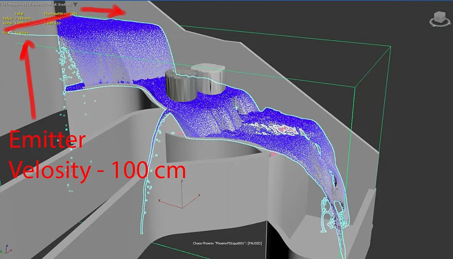453x259 pixels.
Task: Click the Chaos Phoenix PAUSED status text
Action: tap(227, 243)
